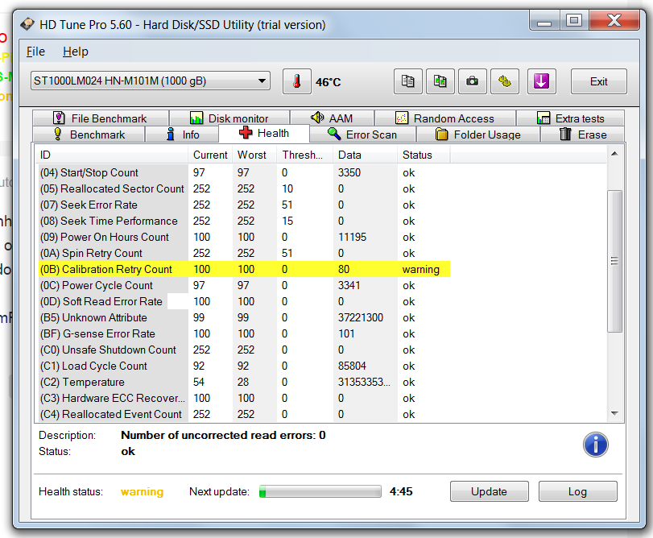
Task: Select the (05) Reallocated Sector Count row
Action: pyautogui.click(x=243, y=188)
